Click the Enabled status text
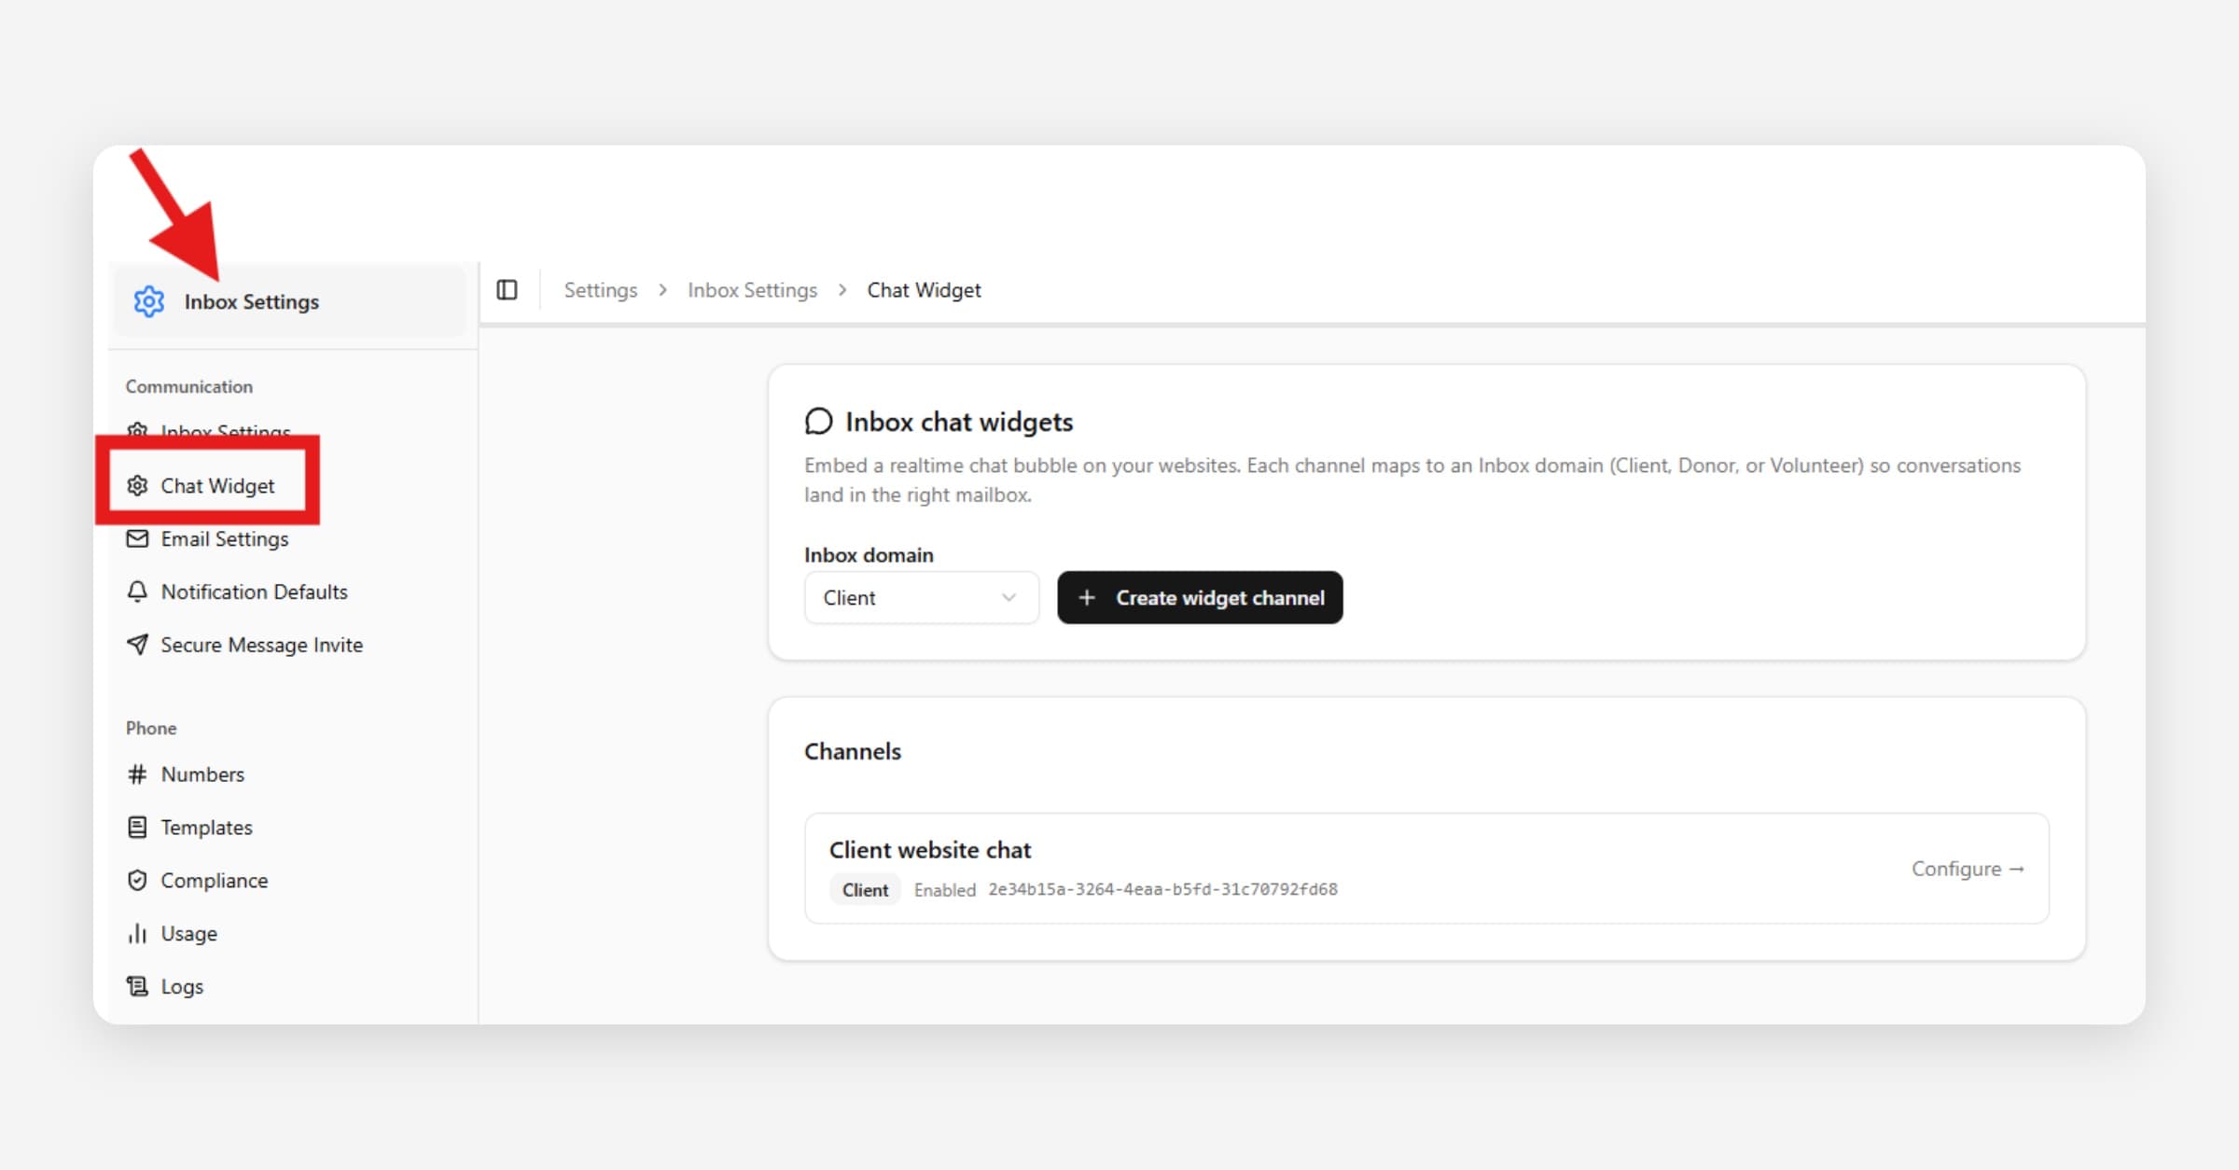The height and width of the screenshot is (1170, 2239). tap(944, 890)
